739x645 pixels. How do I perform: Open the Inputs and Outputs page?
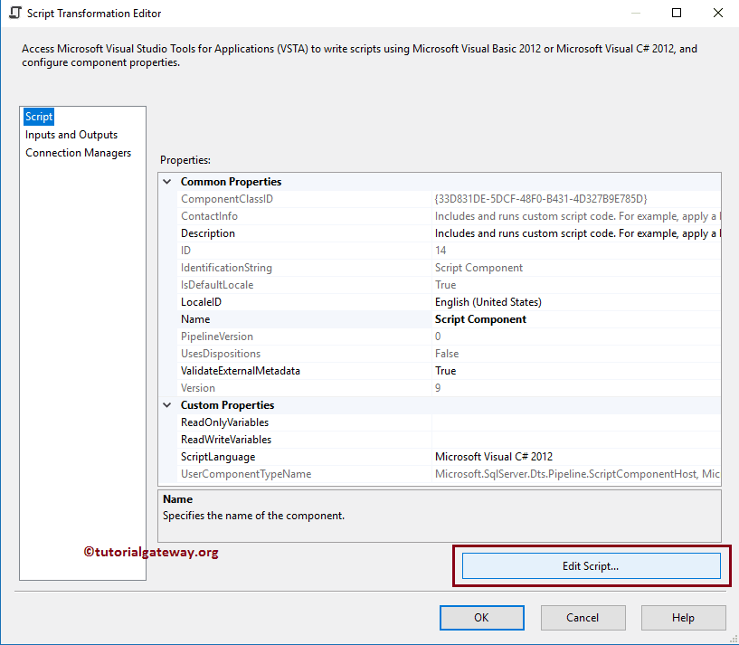pos(71,135)
